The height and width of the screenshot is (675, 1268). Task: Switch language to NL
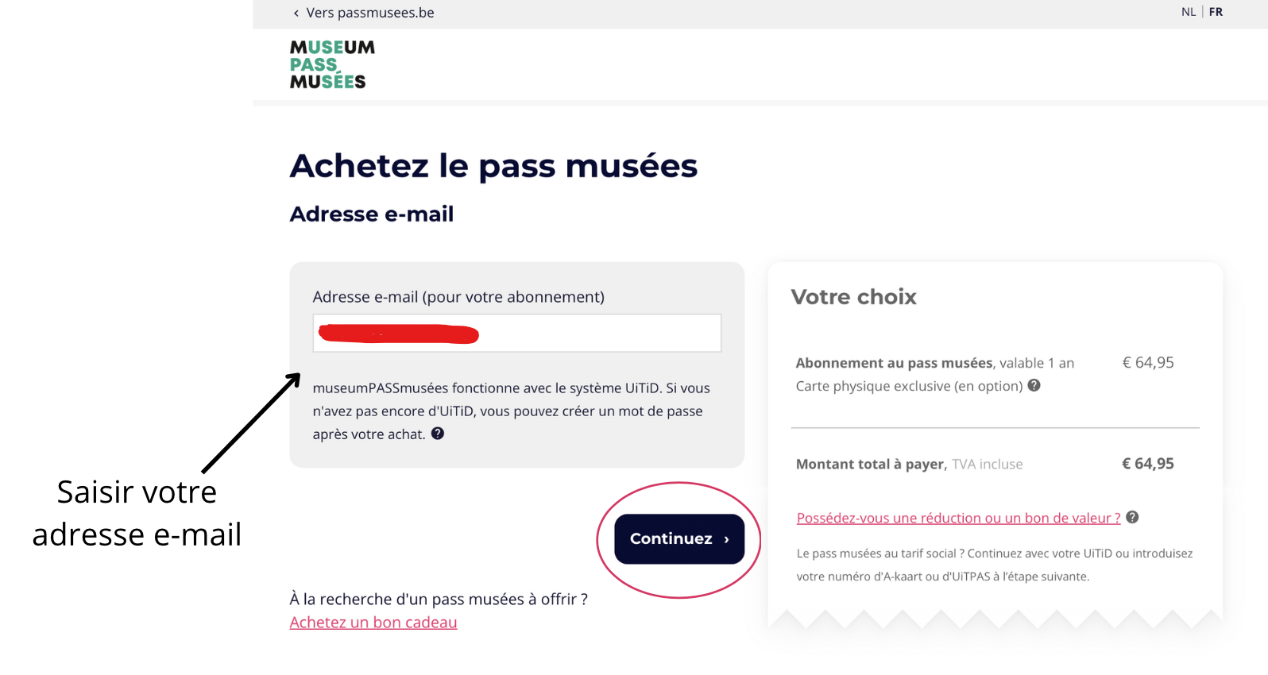[x=1188, y=12]
